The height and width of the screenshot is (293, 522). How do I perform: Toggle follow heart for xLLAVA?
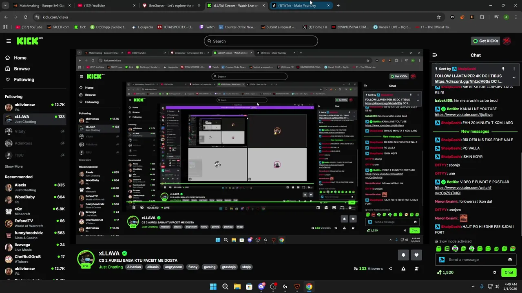click(416, 255)
